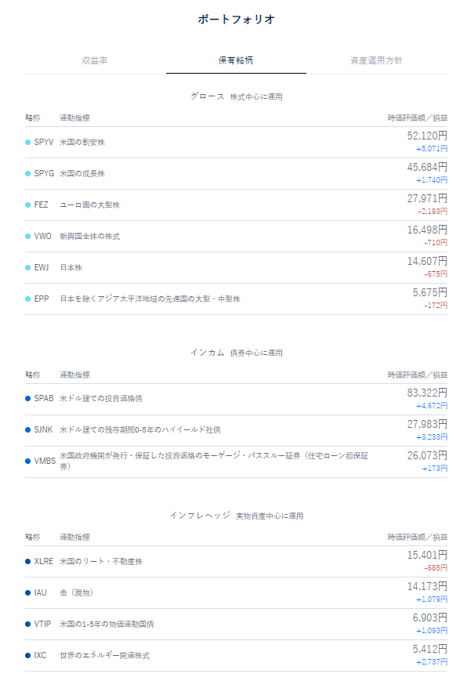Image resolution: width=460 pixels, height=688 pixels.
Task: Click 米国の1-5年の物価連動国債 description
Action: [107, 624]
